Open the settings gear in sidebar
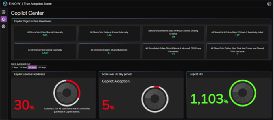274x120 pixels. click(x=3, y=26)
